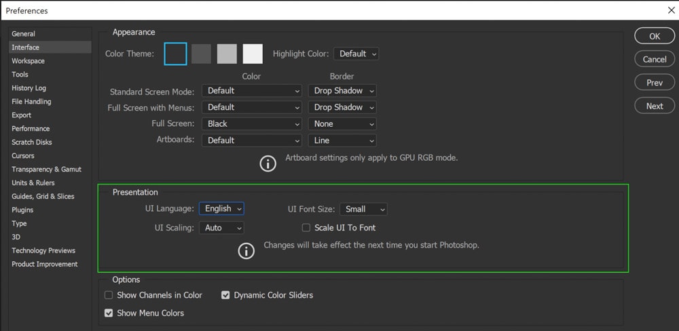This screenshot has width=679, height=331.
Task: Open Technology Previews preferences category
Action: coord(50,250)
